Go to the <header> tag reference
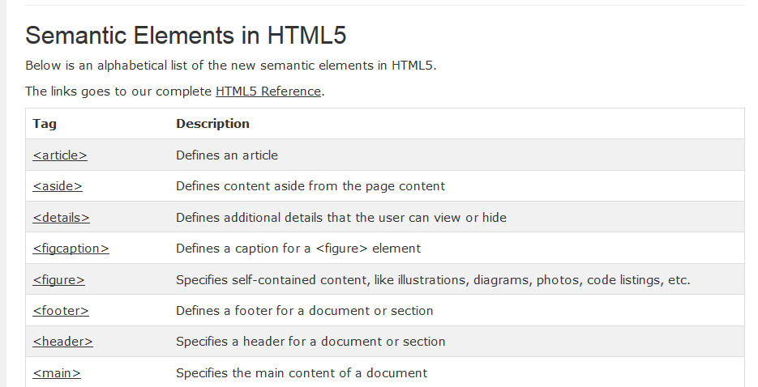 pyautogui.click(x=62, y=342)
